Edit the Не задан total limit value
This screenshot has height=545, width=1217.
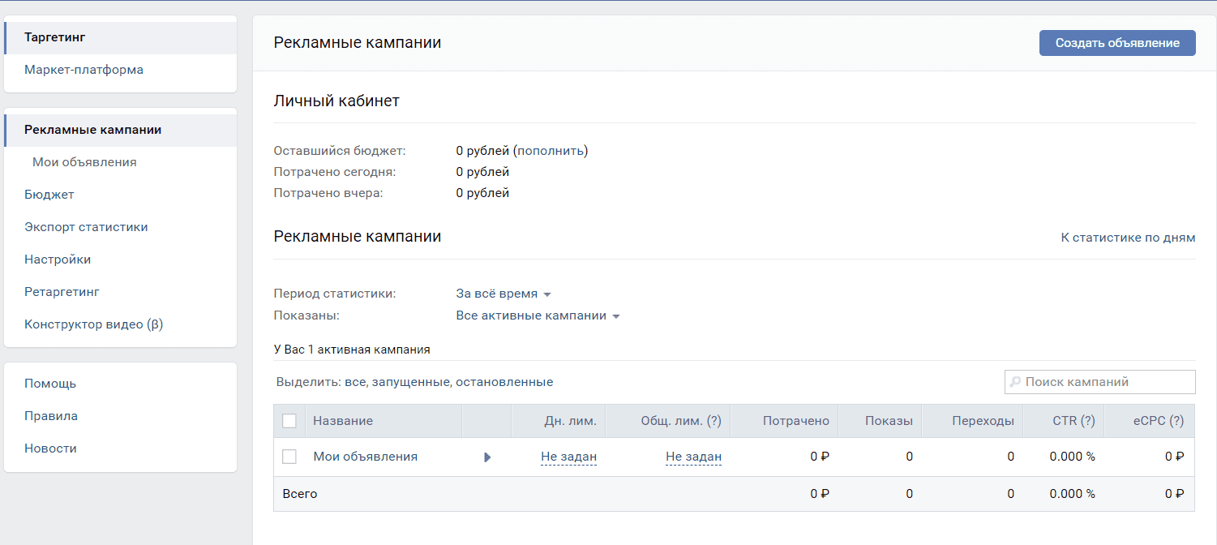(693, 457)
